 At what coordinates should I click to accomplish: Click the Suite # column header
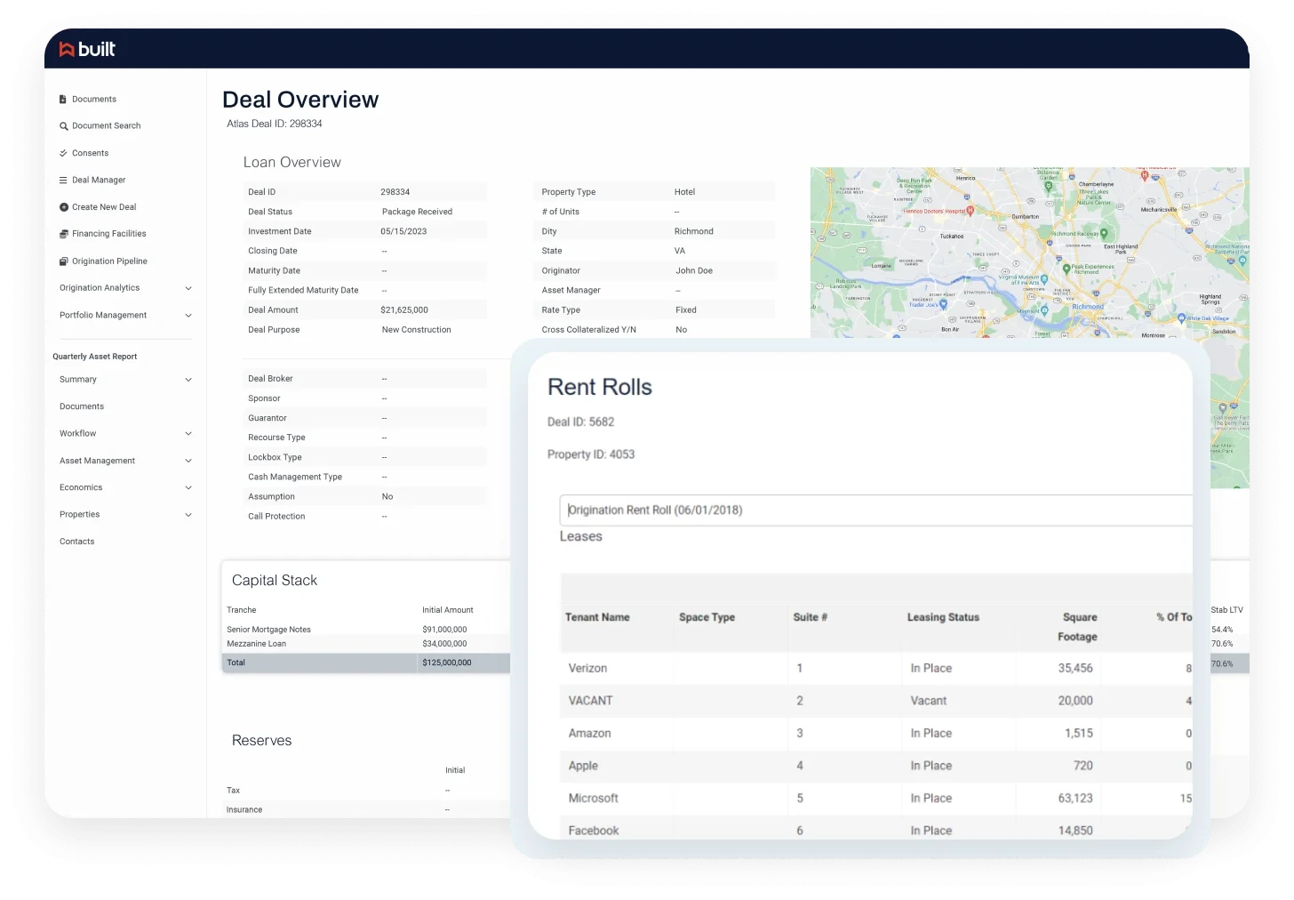[811, 617]
